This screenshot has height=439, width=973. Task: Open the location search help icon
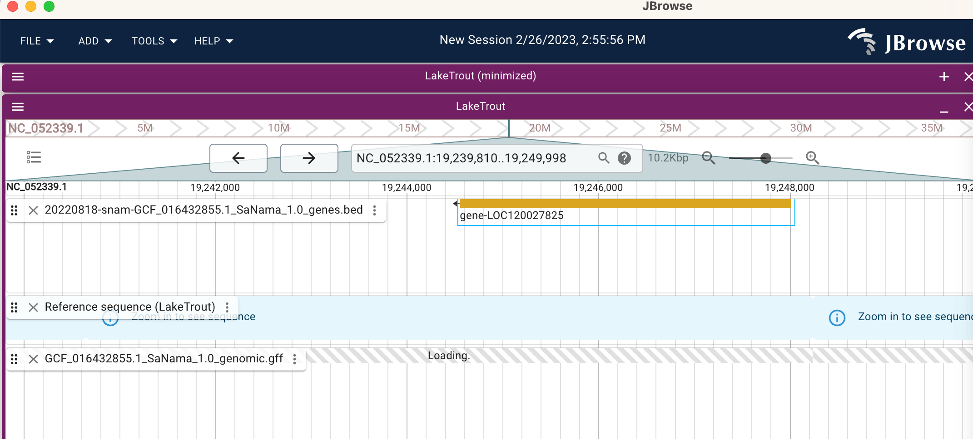(x=625, y=158)
